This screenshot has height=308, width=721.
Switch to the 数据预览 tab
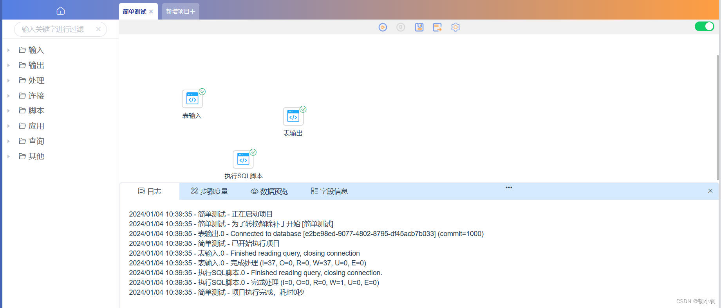click(x=269, y=191)
